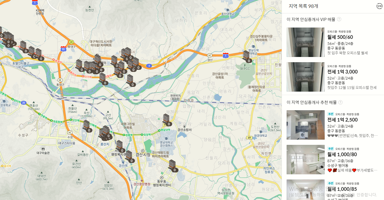Click 호산대학교 label on map

coord(228,14)
